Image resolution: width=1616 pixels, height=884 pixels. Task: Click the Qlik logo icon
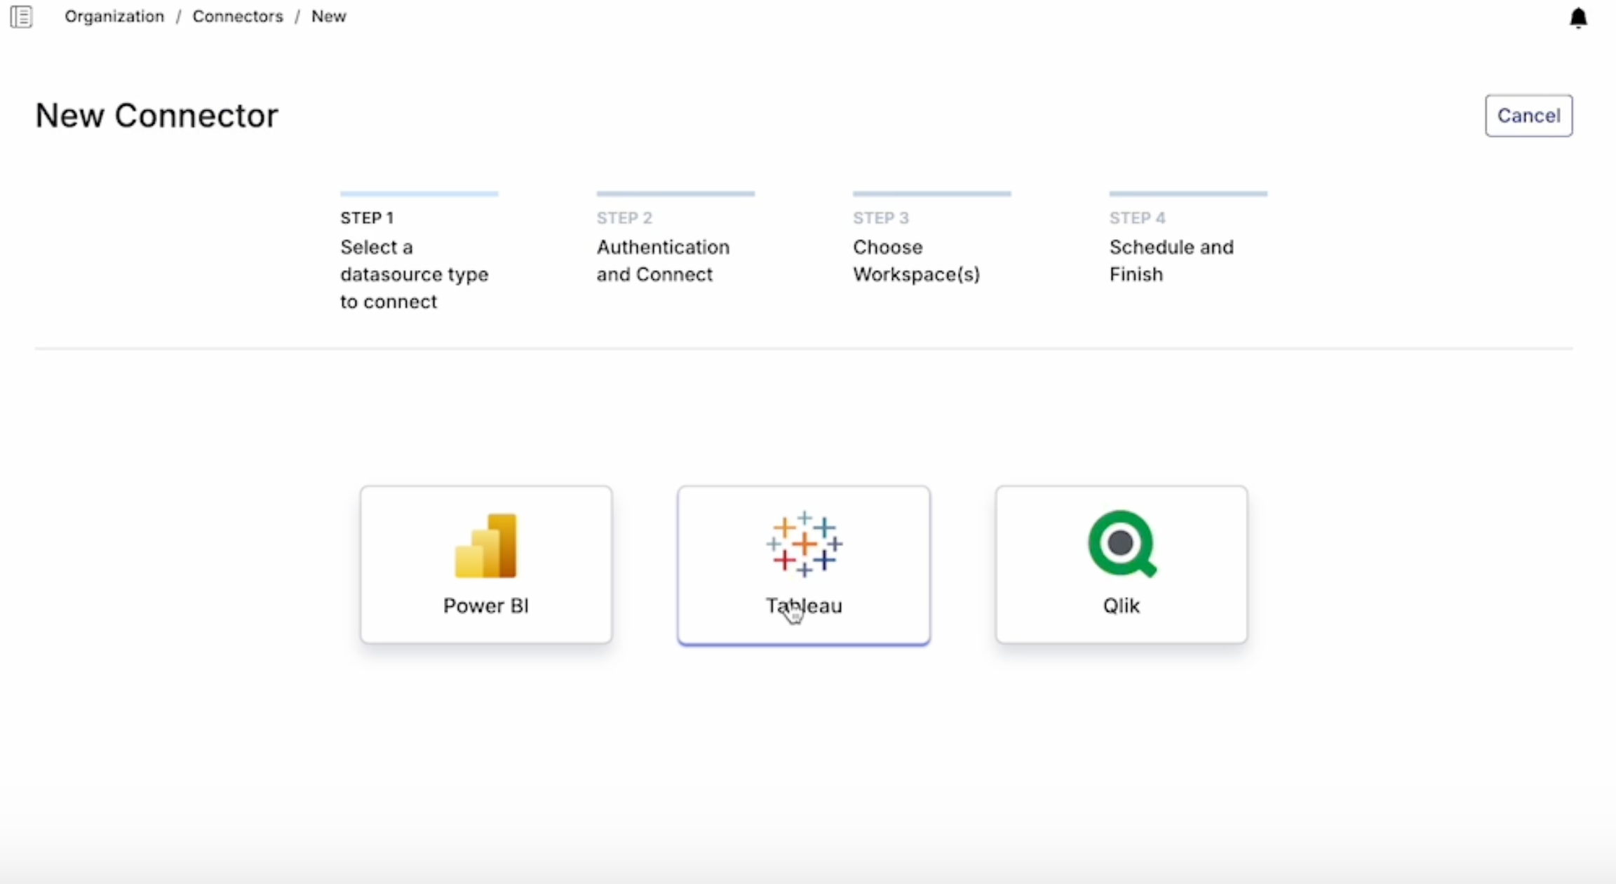[1121, 544]
